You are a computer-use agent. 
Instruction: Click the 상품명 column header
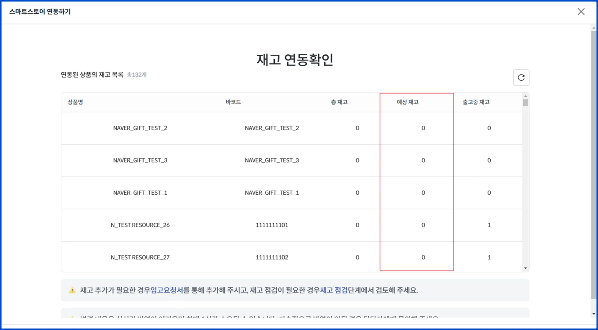click(x=75, y=102)
